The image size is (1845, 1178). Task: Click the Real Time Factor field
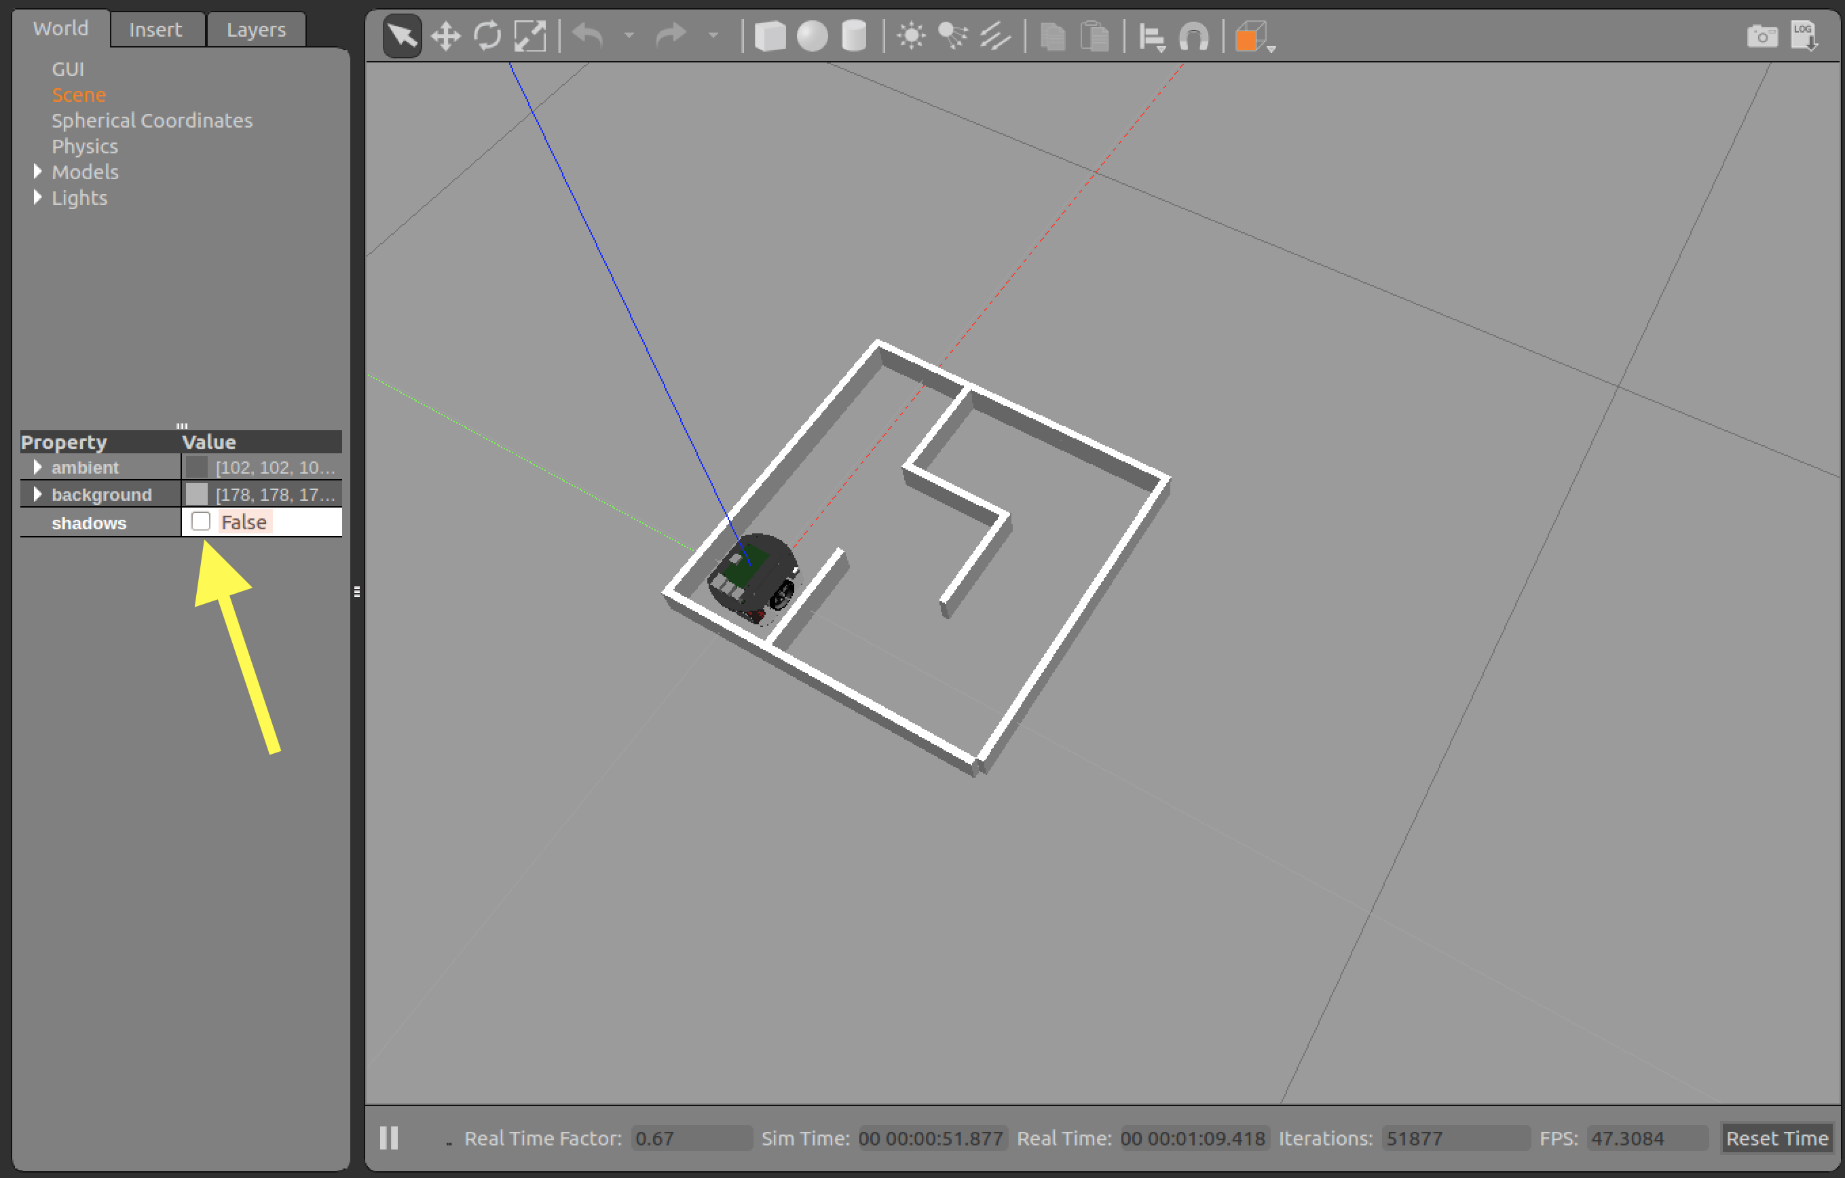click(x=691, y=1138)
